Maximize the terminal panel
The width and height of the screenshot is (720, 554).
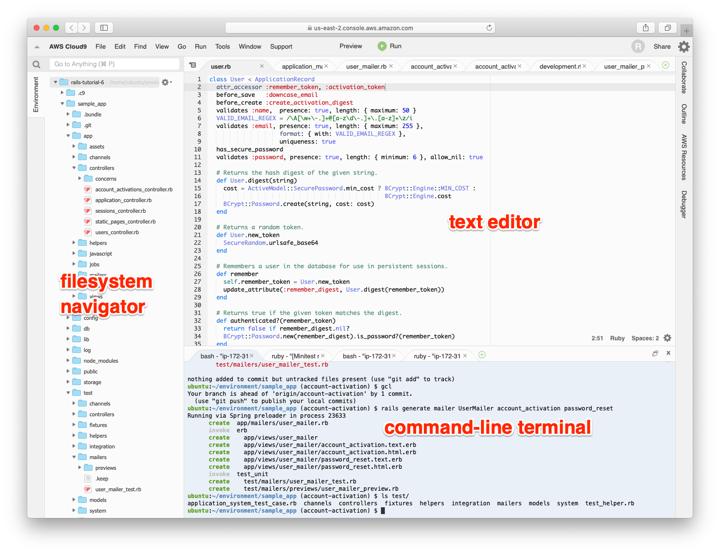(x=655, y=353)
